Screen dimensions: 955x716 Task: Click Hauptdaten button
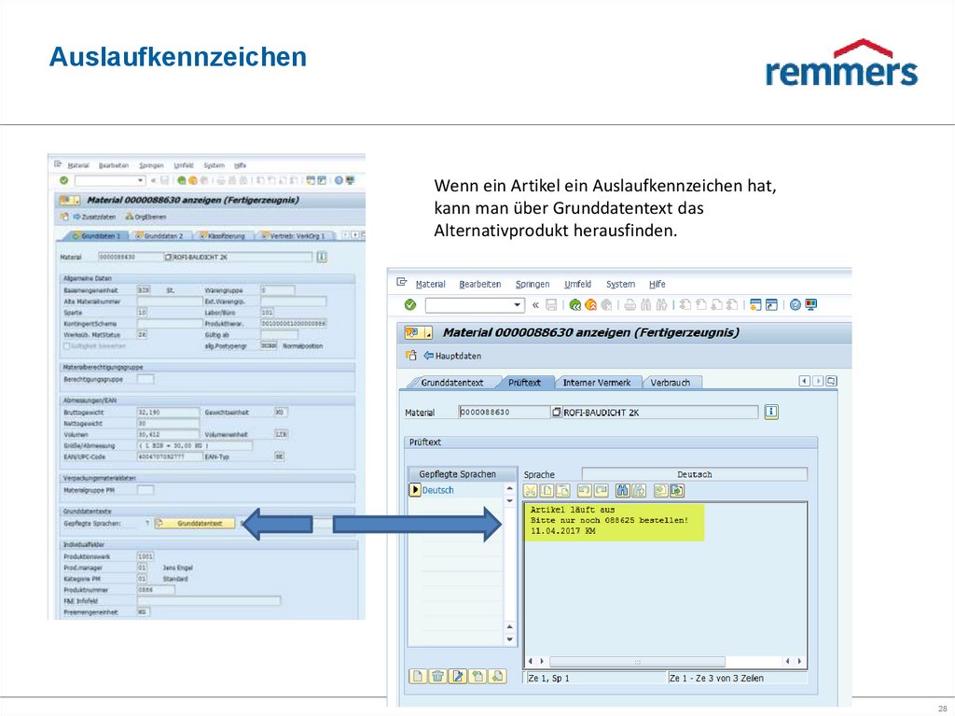tap(452, 356)
